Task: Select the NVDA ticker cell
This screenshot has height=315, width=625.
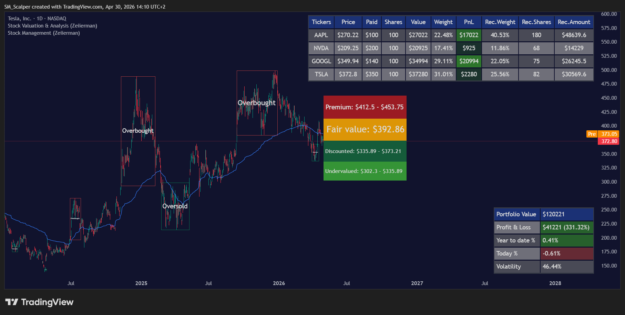Action: point(321,48)
